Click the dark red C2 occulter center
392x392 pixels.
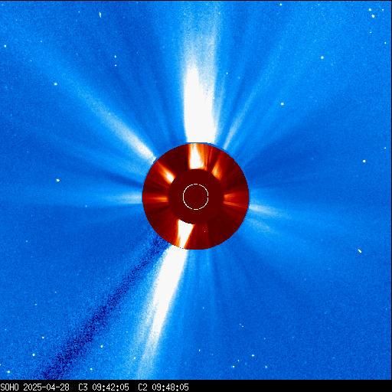[196, 197]
